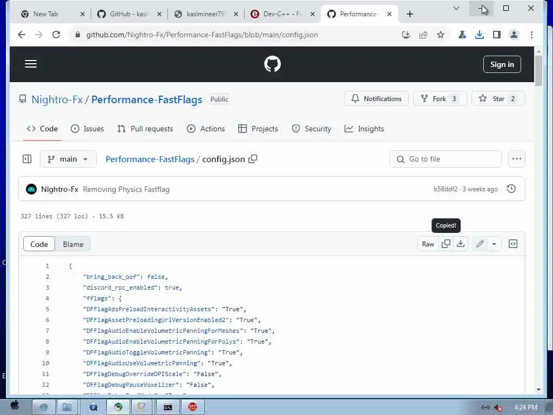Viewport: 553px width, 415px height.
Task: Click the Sign in button
Action: tap(502, 64)
